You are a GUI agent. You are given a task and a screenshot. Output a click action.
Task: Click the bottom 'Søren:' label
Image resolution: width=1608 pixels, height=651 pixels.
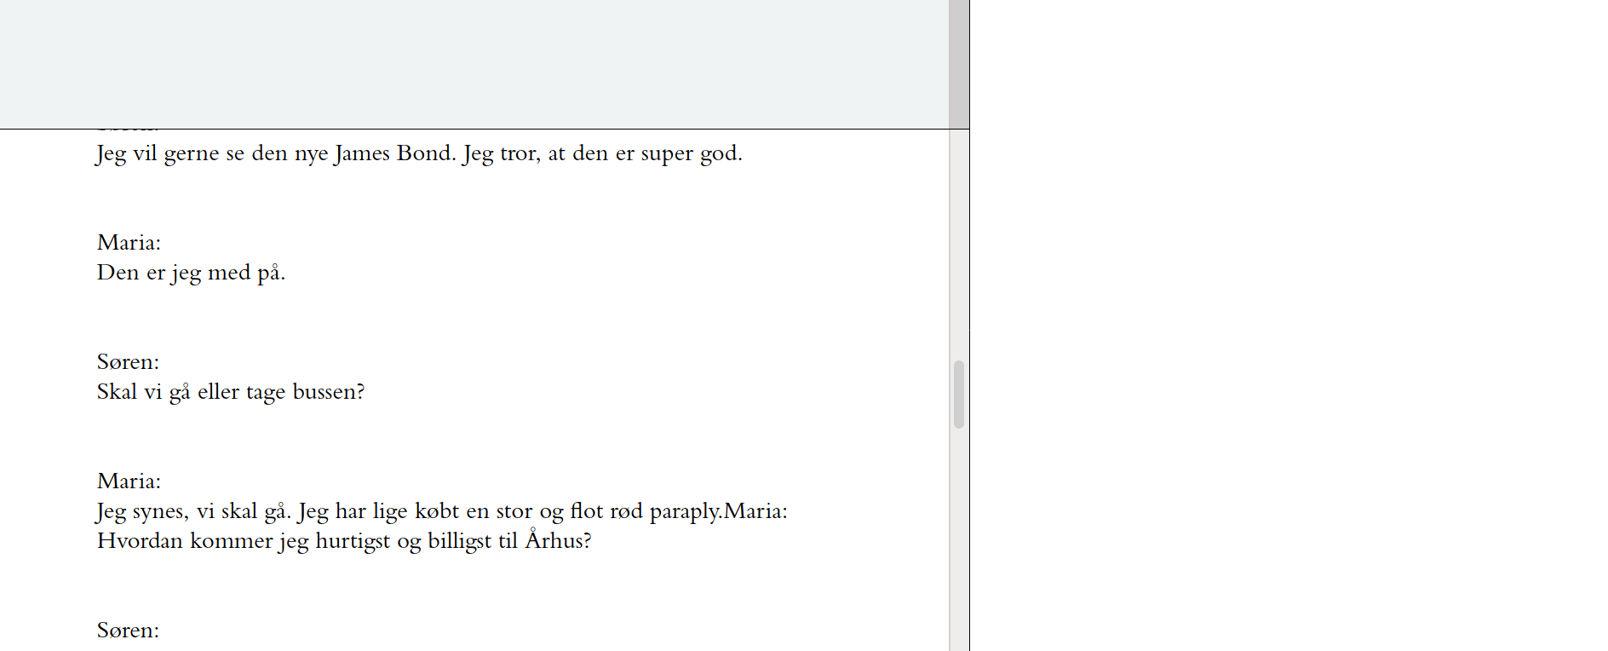[x=128, y=631]
